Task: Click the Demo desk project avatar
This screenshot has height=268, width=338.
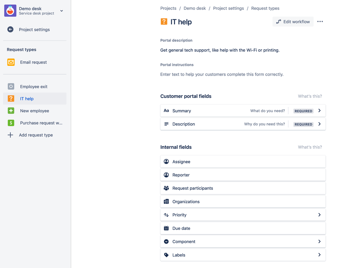Action: pyautogui.click(x=10, y=10)
